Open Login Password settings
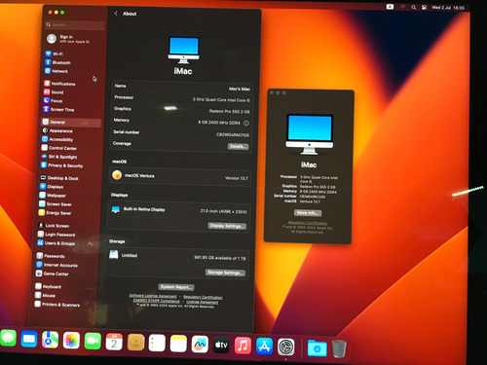This screenshot has width=487, height=365. coord(56,235)
